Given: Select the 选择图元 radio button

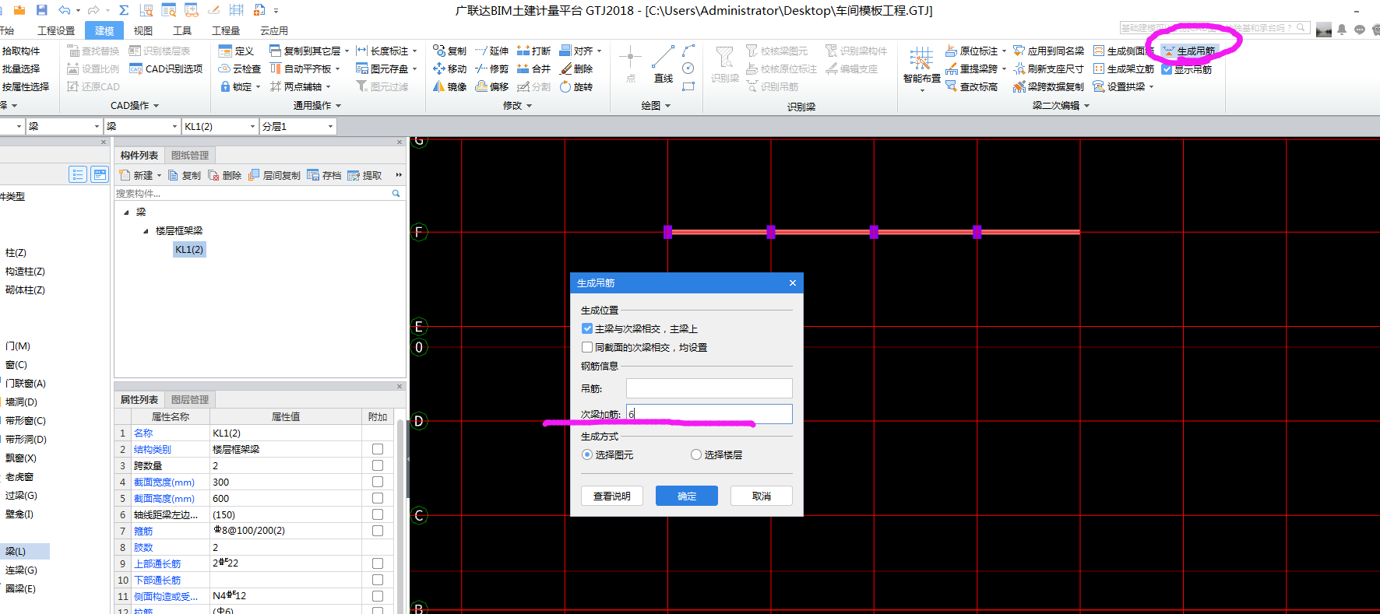Looking at the screenshot, I should (587, 454).
